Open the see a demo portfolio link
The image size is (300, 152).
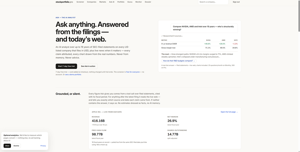point(73,74)
